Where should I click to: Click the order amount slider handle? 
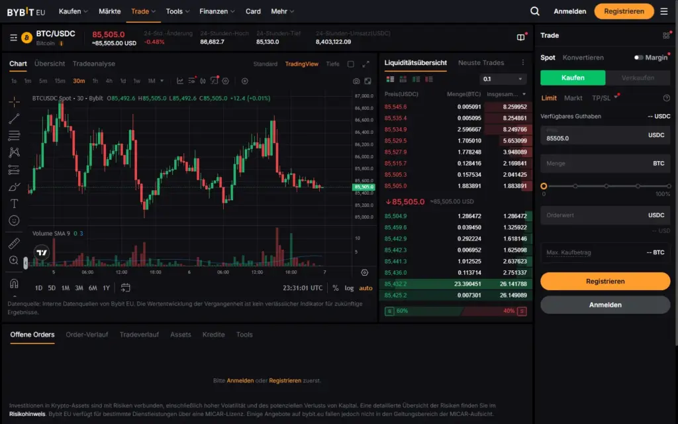point(544,186)
